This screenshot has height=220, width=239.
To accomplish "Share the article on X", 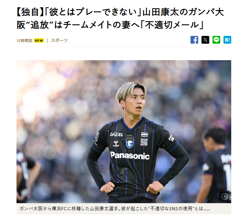I will tap(205, 40).
